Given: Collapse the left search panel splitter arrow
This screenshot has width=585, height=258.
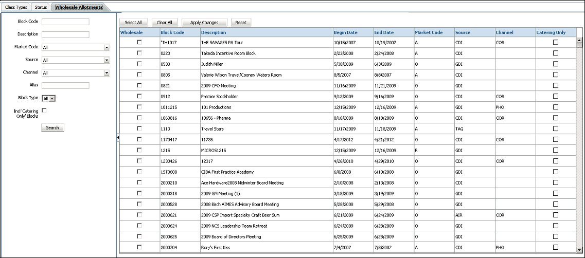Looking at the screenshot, I should click(x=118, y=138).
